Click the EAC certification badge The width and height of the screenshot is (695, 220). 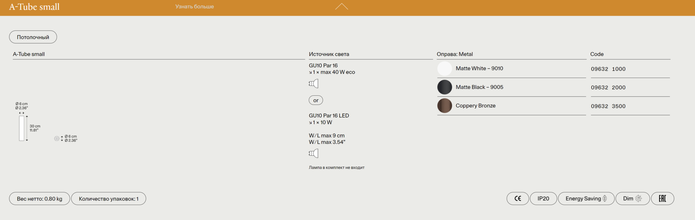coord(662,199)
